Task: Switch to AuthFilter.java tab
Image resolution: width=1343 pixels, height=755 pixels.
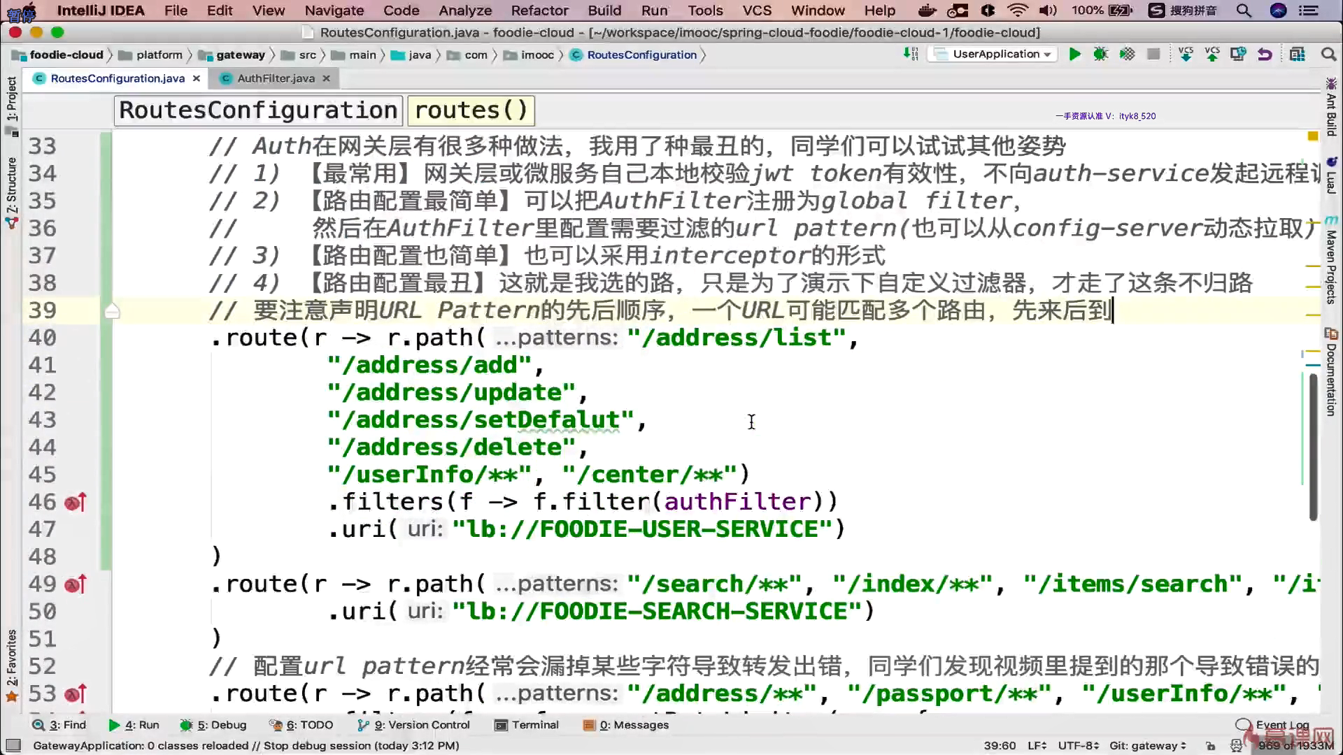Action: coord(276,78)
